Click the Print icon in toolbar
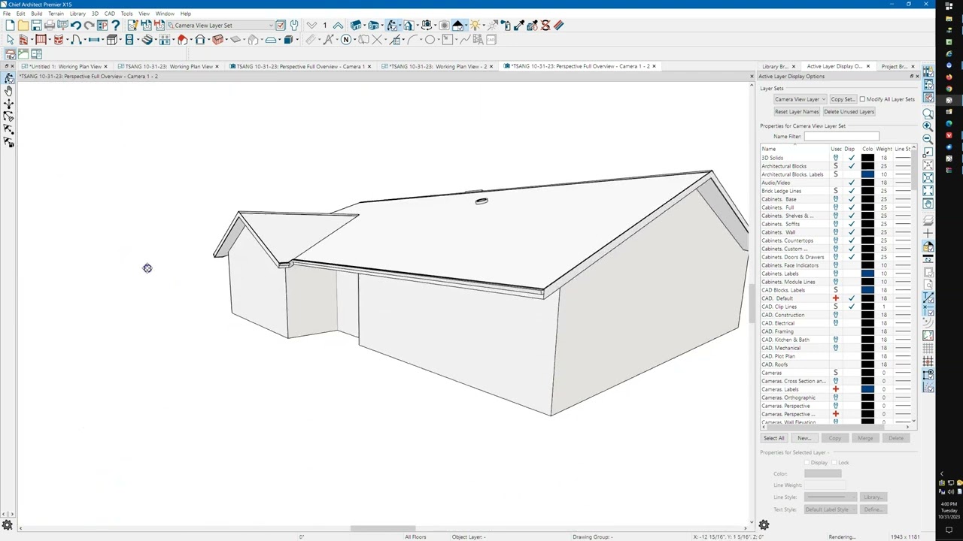 49,25
